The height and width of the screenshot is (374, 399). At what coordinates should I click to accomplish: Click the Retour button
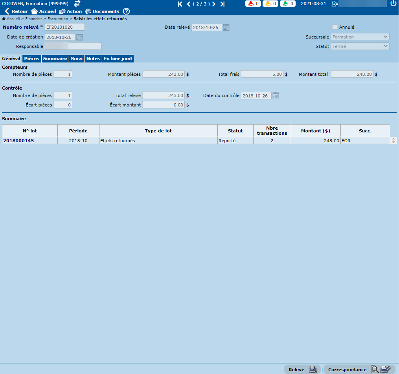pos(16,11)
